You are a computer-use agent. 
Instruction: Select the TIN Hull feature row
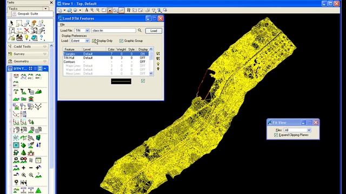click(106, 58)
